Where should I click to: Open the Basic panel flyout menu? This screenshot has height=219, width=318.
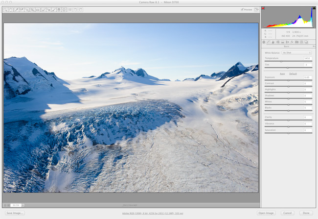[313, 47]
